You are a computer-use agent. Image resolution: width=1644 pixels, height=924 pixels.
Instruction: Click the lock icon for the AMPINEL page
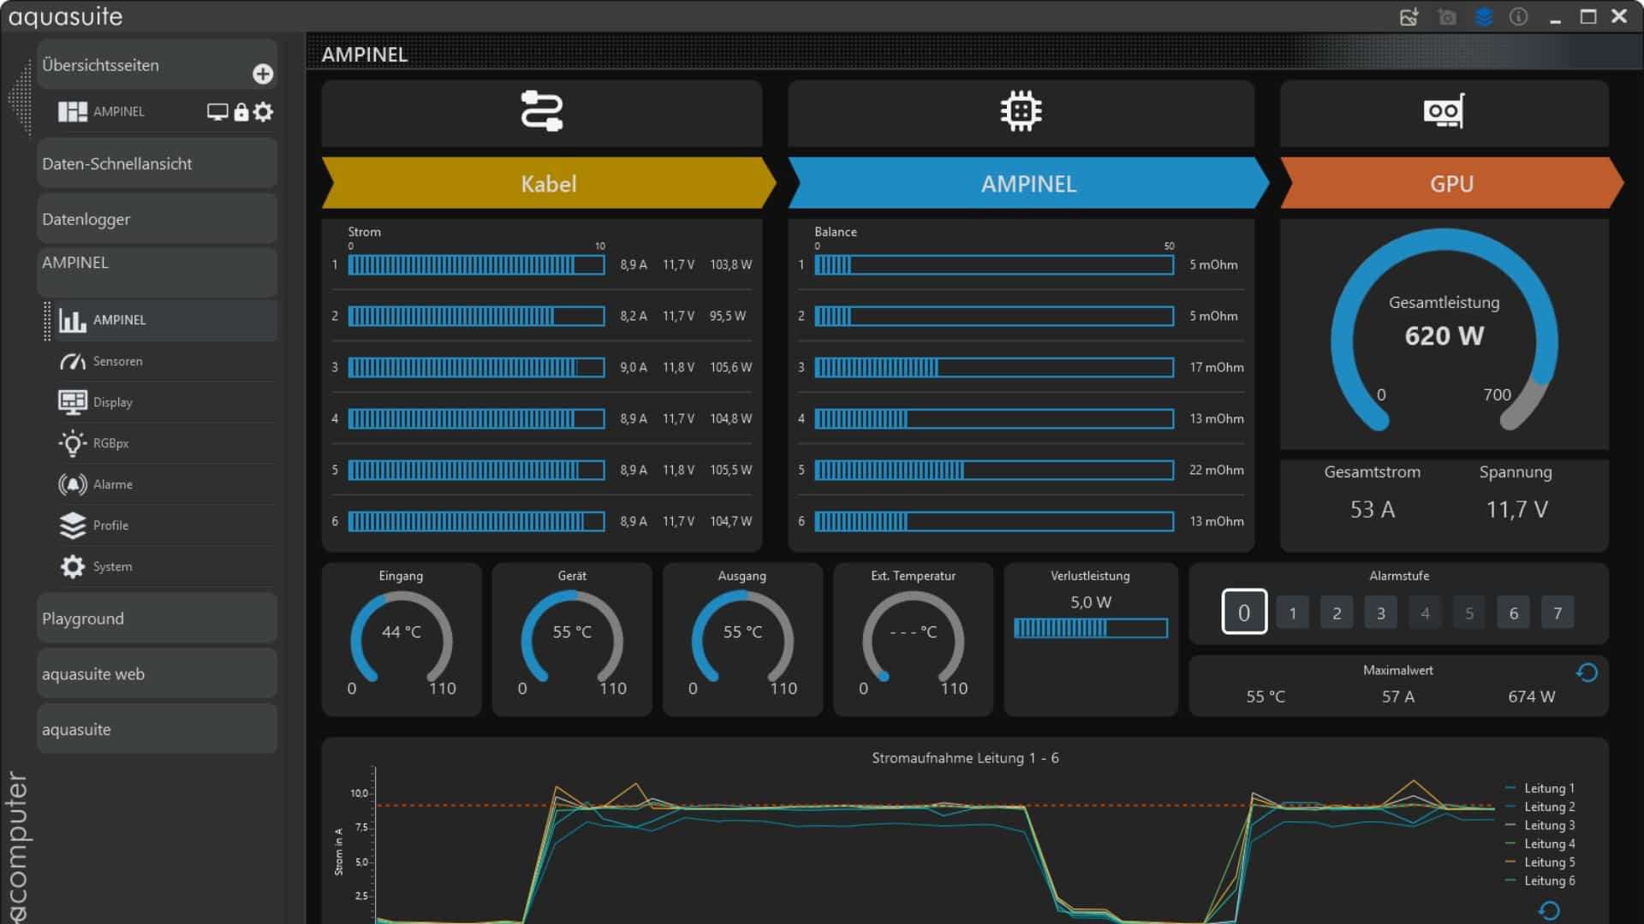pyautogui.click(x=241, y=112)
